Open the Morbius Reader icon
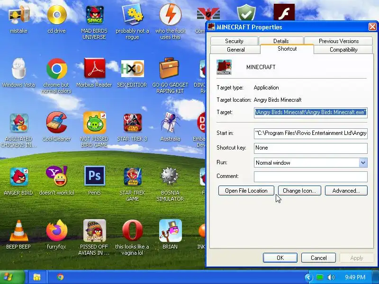This screenshot has width=379, height=284. coord(94,68)
